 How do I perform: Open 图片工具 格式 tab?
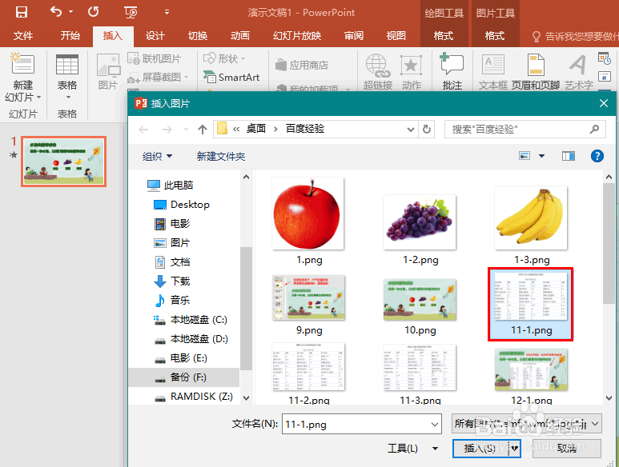pos(495,36)
